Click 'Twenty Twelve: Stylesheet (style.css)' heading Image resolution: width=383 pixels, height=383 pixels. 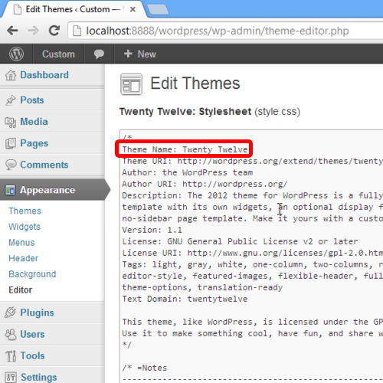click(210, 112)
